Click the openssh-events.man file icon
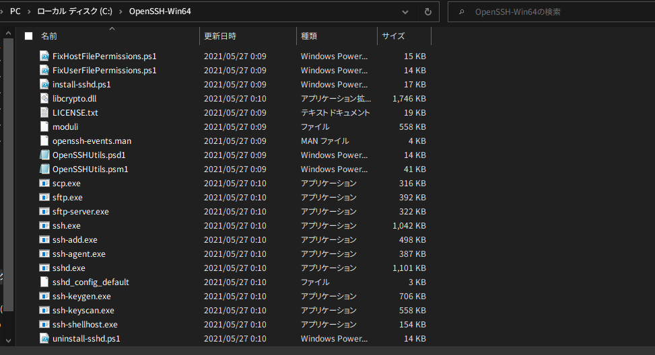The width and height of the screenshot is (655, 355). [x=44, y=141]
